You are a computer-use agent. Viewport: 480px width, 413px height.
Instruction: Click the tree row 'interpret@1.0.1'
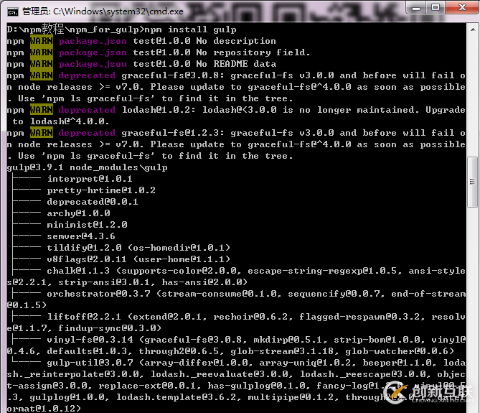(90, 179)
